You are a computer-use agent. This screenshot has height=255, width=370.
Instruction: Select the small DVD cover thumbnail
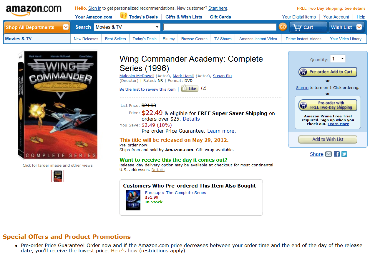click(x=58, y=176)
